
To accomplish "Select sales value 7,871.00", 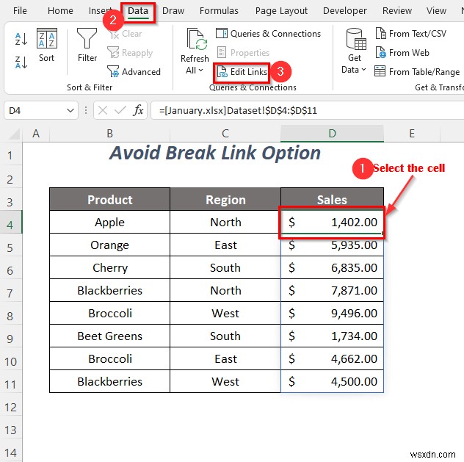I will 332,290.
